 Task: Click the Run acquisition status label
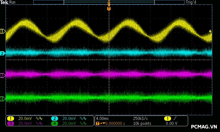(12, 2)
